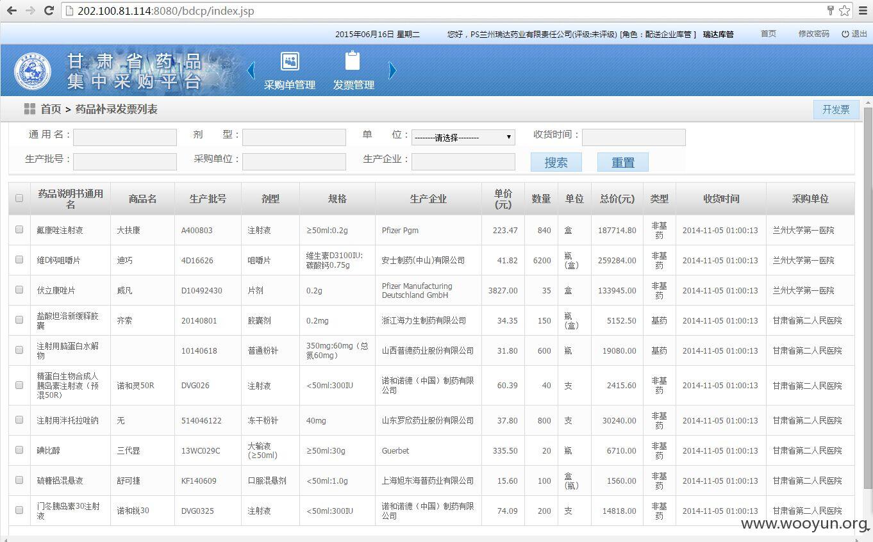Click the platform logo emblem

point(33,71)
